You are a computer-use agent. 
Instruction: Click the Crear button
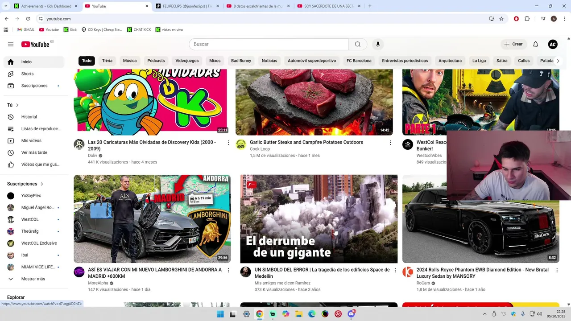click(x=513, y=44)
